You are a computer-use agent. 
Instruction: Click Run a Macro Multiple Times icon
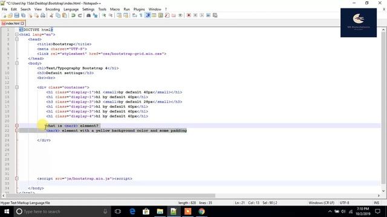[x=208, y=15]
